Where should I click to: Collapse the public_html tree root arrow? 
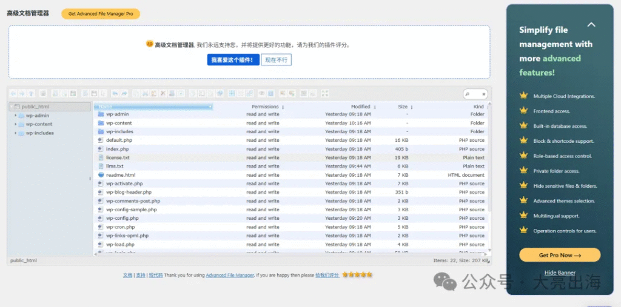[12, 107]
